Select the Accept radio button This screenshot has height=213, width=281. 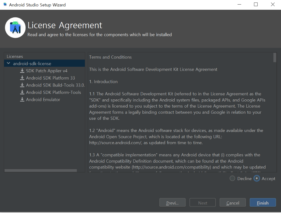pyautogui.click(x=257, y=178)
